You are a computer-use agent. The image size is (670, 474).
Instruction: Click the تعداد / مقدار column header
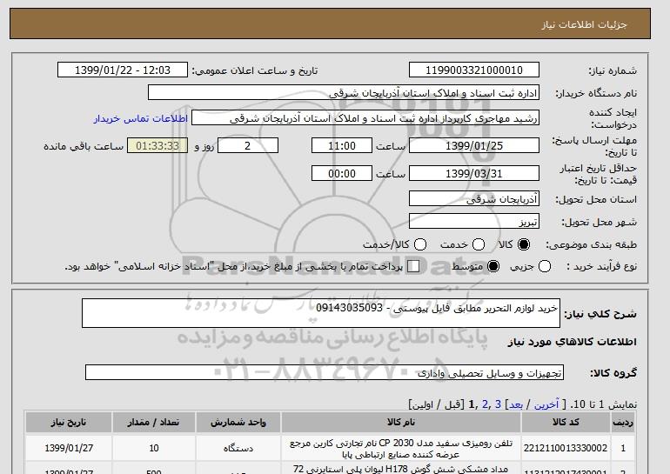154,423
